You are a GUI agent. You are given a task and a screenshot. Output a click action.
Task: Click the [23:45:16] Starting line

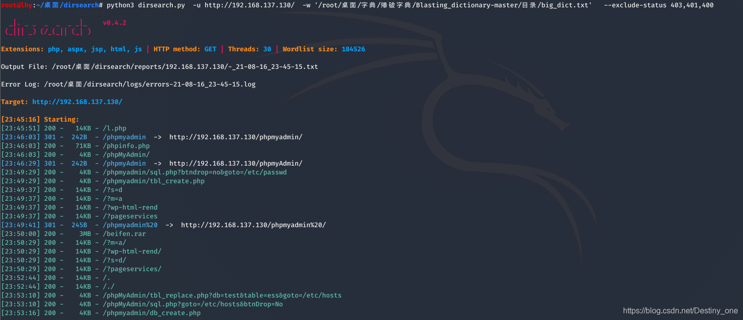coord(40,119)
